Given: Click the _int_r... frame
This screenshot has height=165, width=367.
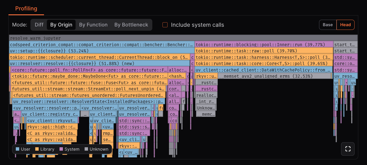Looking at the screenshot, I should coord(206,101).
